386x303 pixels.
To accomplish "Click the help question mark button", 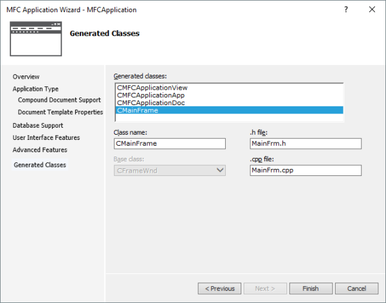I will pos(346,10).
